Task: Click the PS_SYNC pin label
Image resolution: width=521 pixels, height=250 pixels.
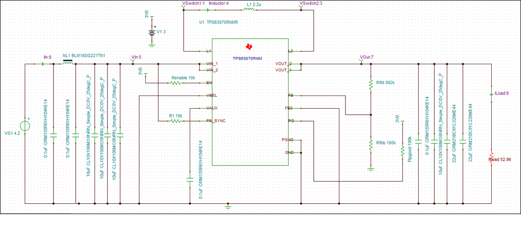Action: point(216,121)
